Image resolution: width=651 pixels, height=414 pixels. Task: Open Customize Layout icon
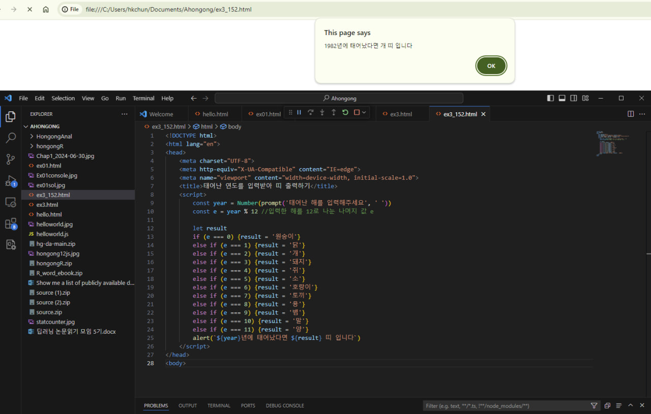[x=585, y=98]
